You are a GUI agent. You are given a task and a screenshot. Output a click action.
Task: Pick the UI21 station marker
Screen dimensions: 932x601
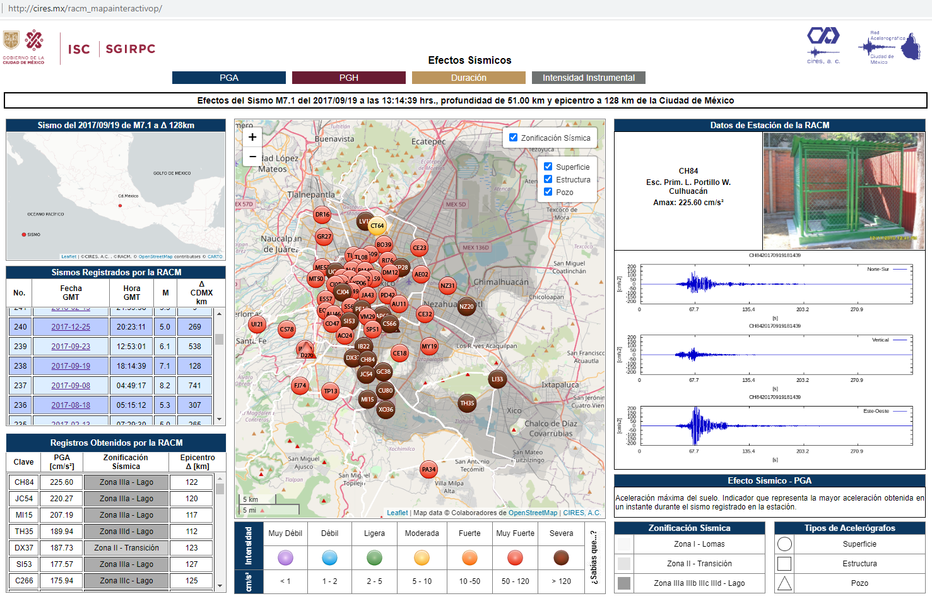(x=257, y=324)
